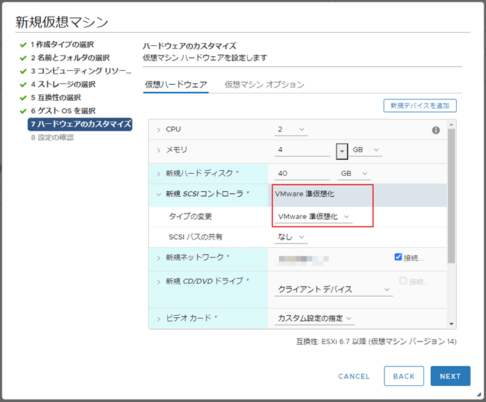Open the SCSI バスの共有 なし dropdown
This screenshot has width=486, height=402.
tap(291, 237)
